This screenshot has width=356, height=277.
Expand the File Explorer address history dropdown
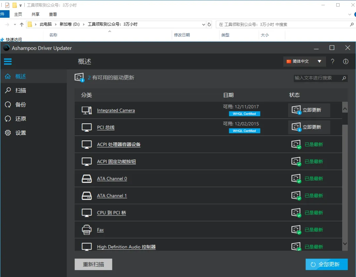point(203,24)
